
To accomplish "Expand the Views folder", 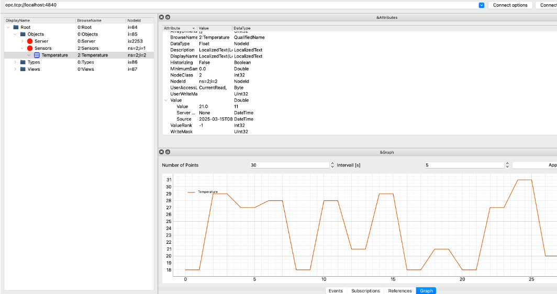I will tap(15, 69).
